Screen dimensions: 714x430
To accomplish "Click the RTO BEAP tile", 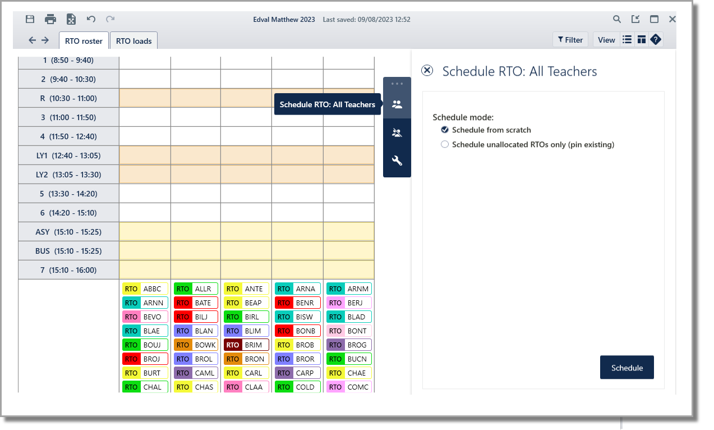I will tap(246, 303).
